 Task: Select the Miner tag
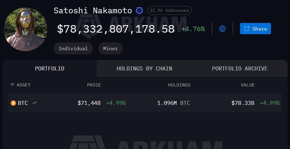click(110, 48)
